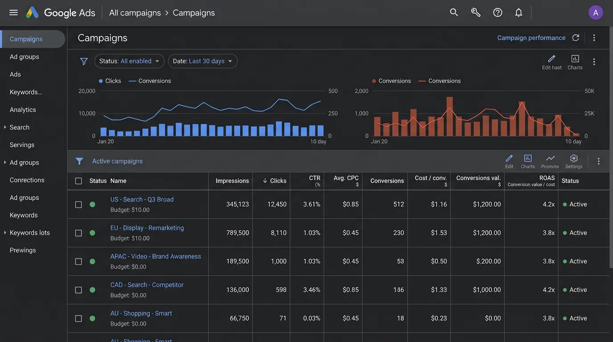This screenshot has width=613, height=342.
Task: Click the $1,000.00 conversions value cell
Action: point(487,290)
